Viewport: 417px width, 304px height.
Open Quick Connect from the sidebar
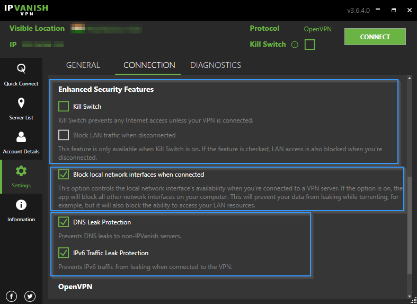[21, 75]
